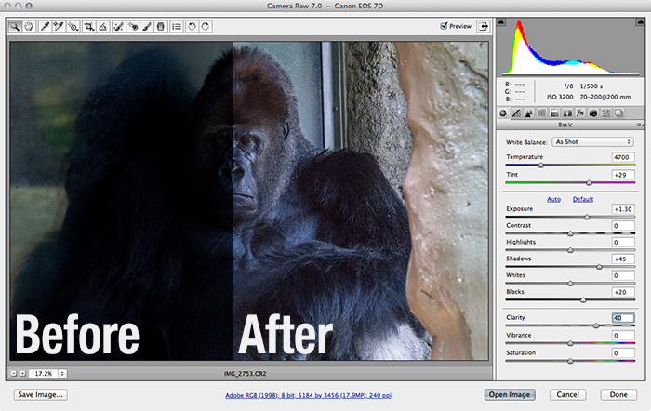Select the Hand tool
The height and width of the screenshot is (411, 651).
pyautogui.click(x=30, y=27)
